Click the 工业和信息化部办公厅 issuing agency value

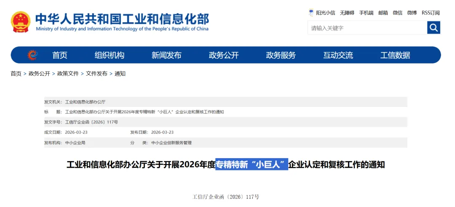85,102
